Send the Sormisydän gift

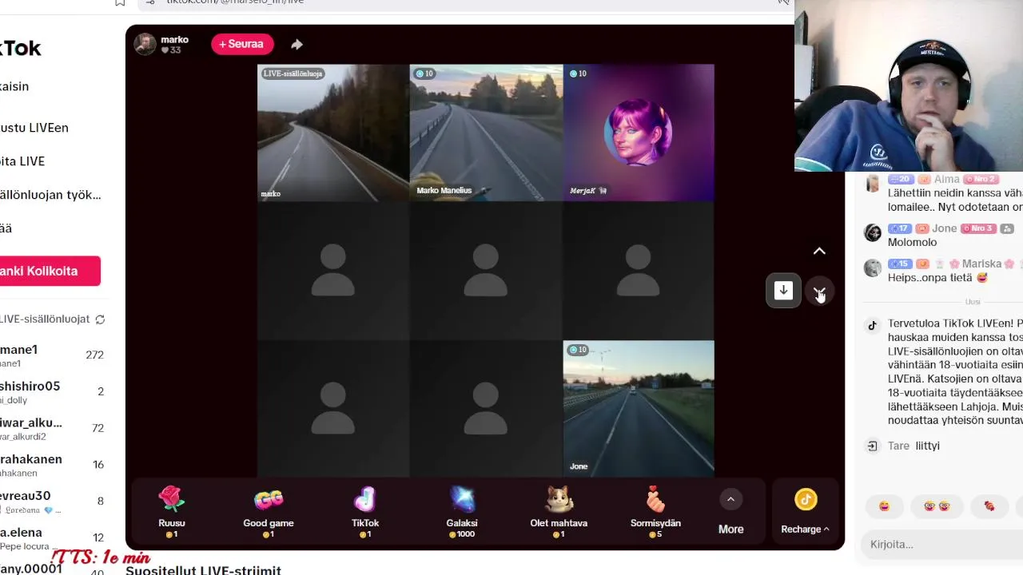[x=655, y=512]
